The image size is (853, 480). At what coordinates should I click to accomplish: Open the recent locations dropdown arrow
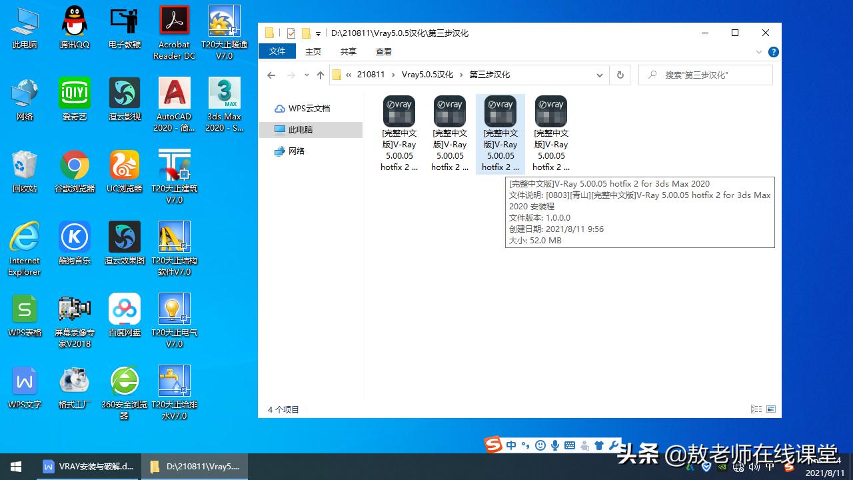tap(306, 75)
